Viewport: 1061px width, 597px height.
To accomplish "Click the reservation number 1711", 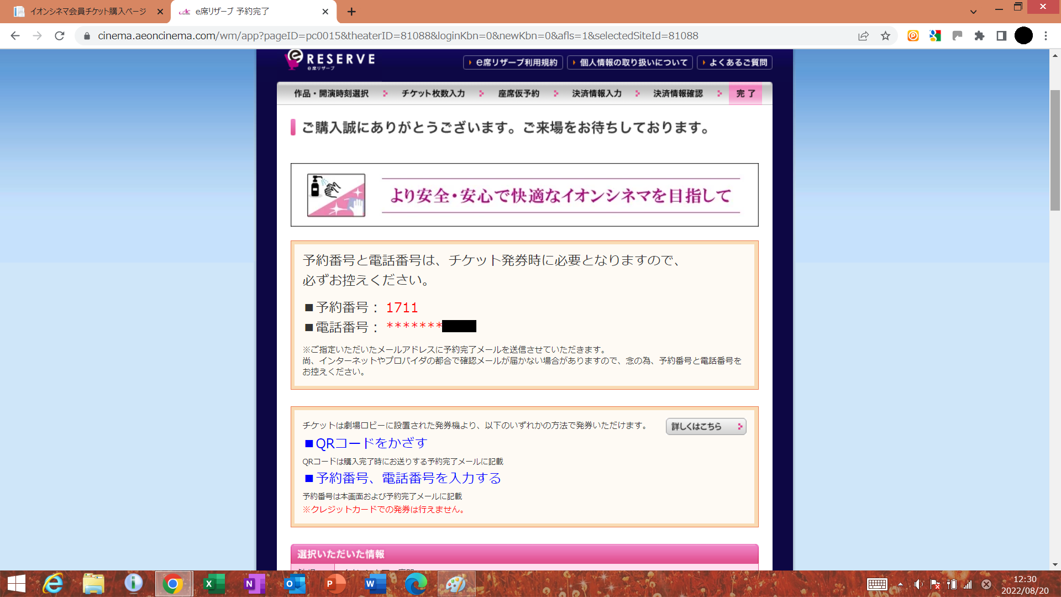I will point(402,308).
